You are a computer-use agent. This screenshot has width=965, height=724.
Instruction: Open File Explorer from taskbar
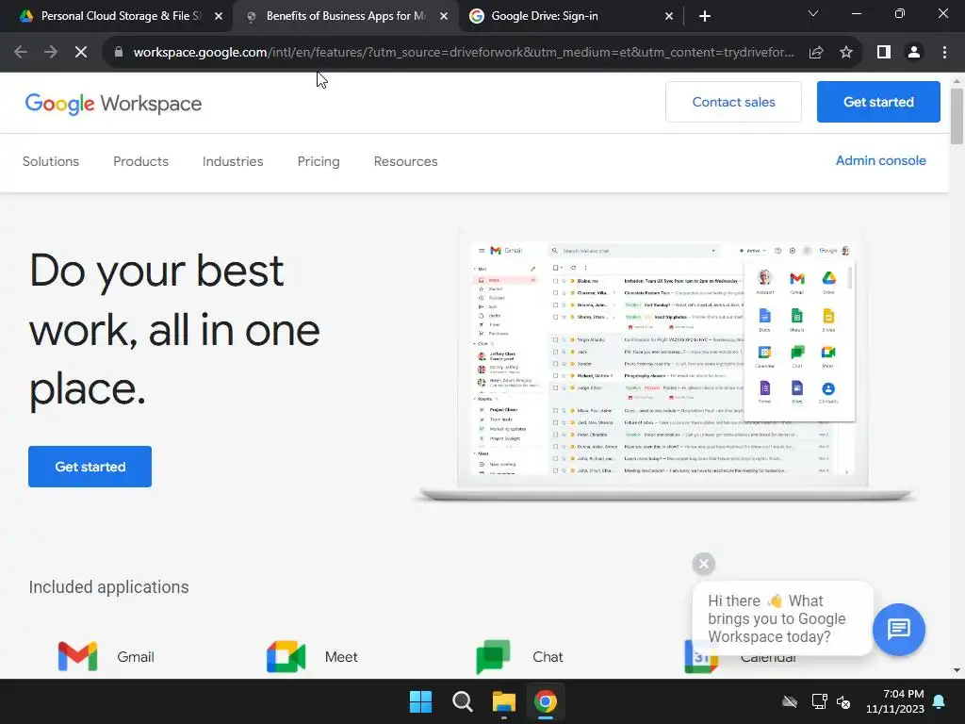[x=504, y=701]
